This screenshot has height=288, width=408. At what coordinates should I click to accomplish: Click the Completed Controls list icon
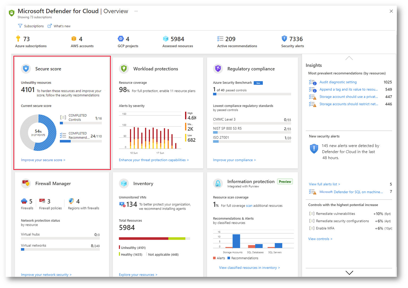click(x=63, y=117)
